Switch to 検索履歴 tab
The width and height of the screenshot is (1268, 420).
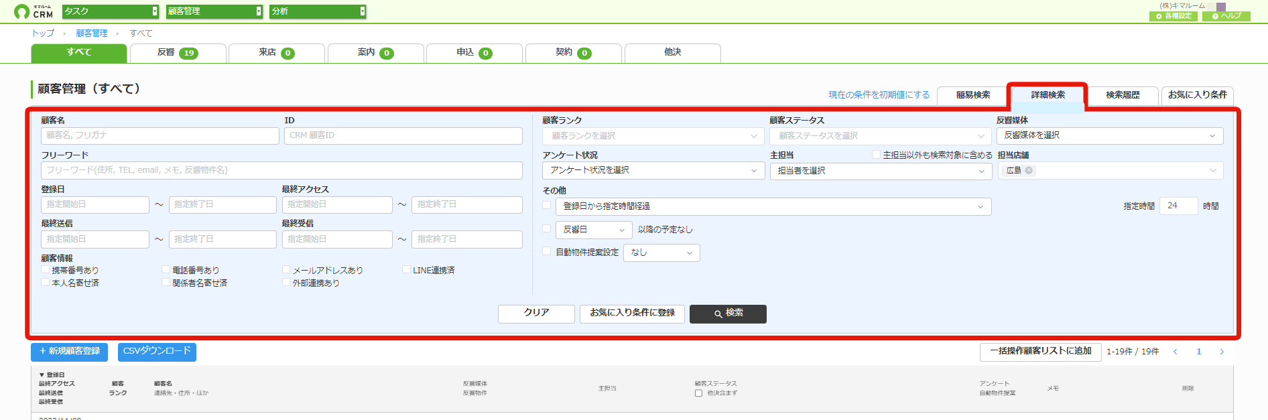tap(1123, 95)
